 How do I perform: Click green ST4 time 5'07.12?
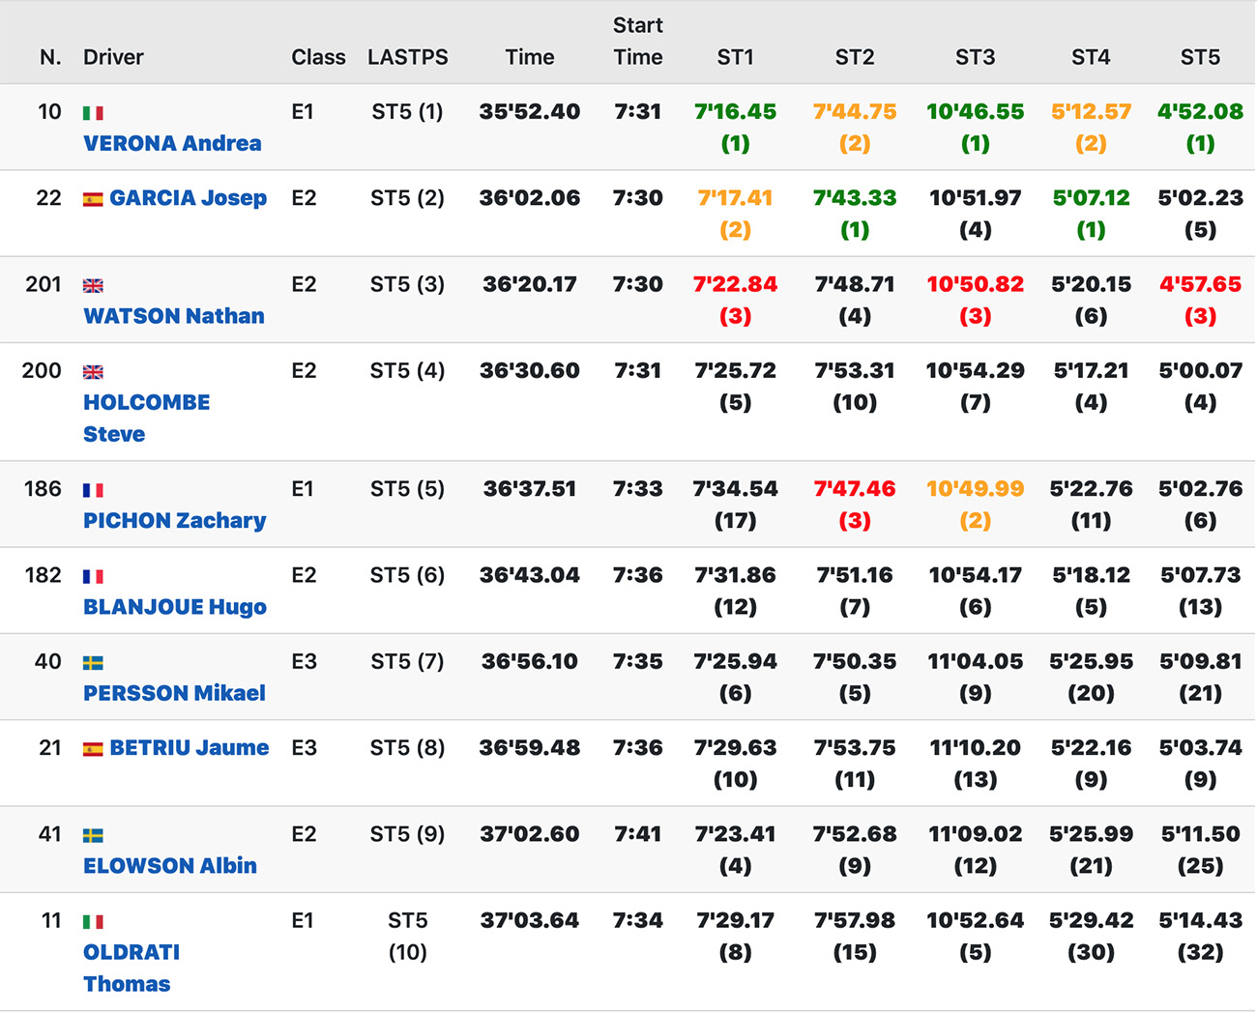point(1091,197)
